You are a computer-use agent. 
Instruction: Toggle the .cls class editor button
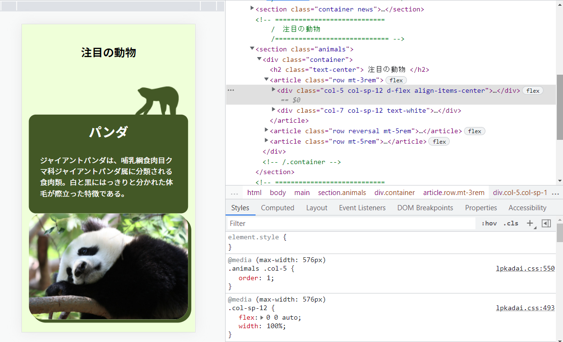point(511,223)
